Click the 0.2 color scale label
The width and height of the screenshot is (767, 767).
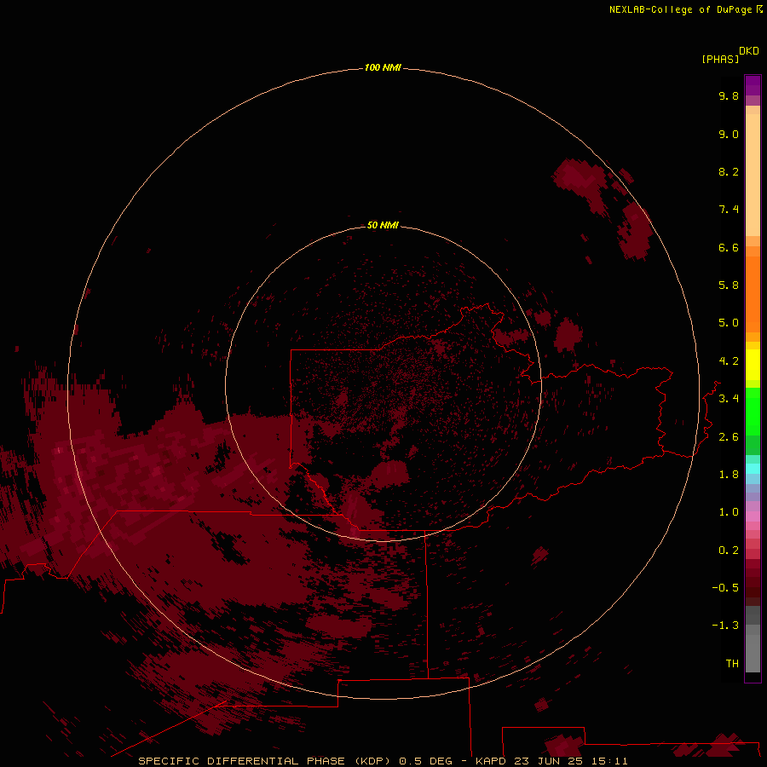[x=729, y=551]
